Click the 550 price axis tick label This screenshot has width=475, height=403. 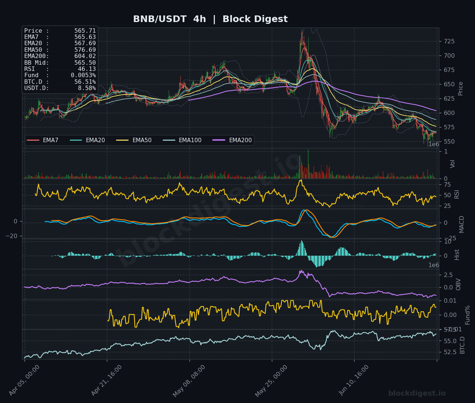coord(449,142)
